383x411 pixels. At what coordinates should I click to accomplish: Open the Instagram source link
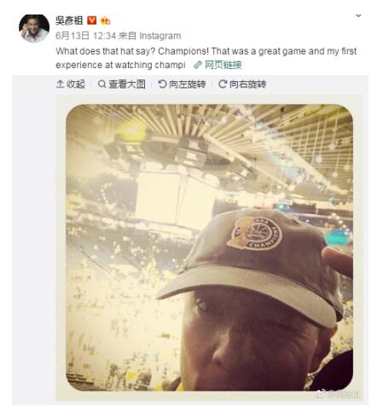160,36
